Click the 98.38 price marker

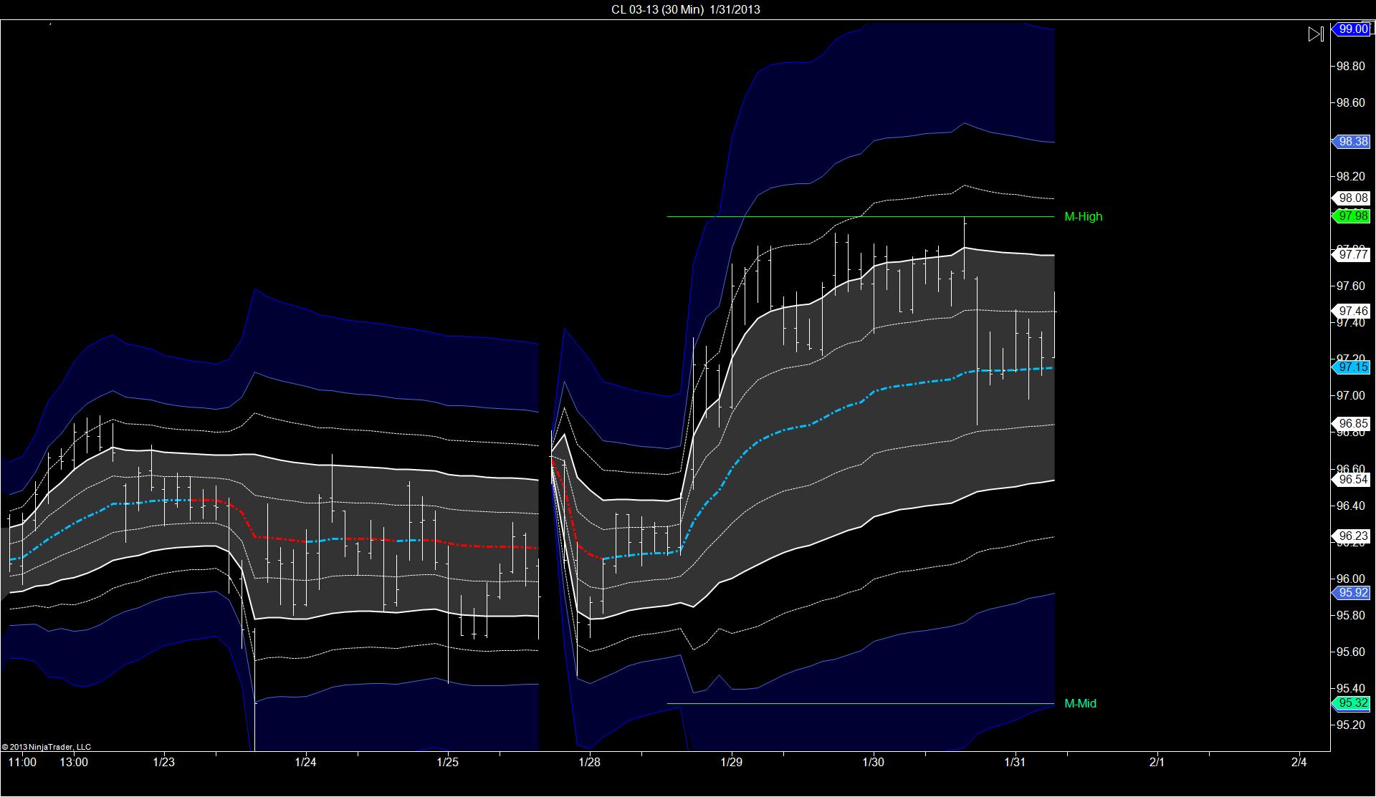1352,142
